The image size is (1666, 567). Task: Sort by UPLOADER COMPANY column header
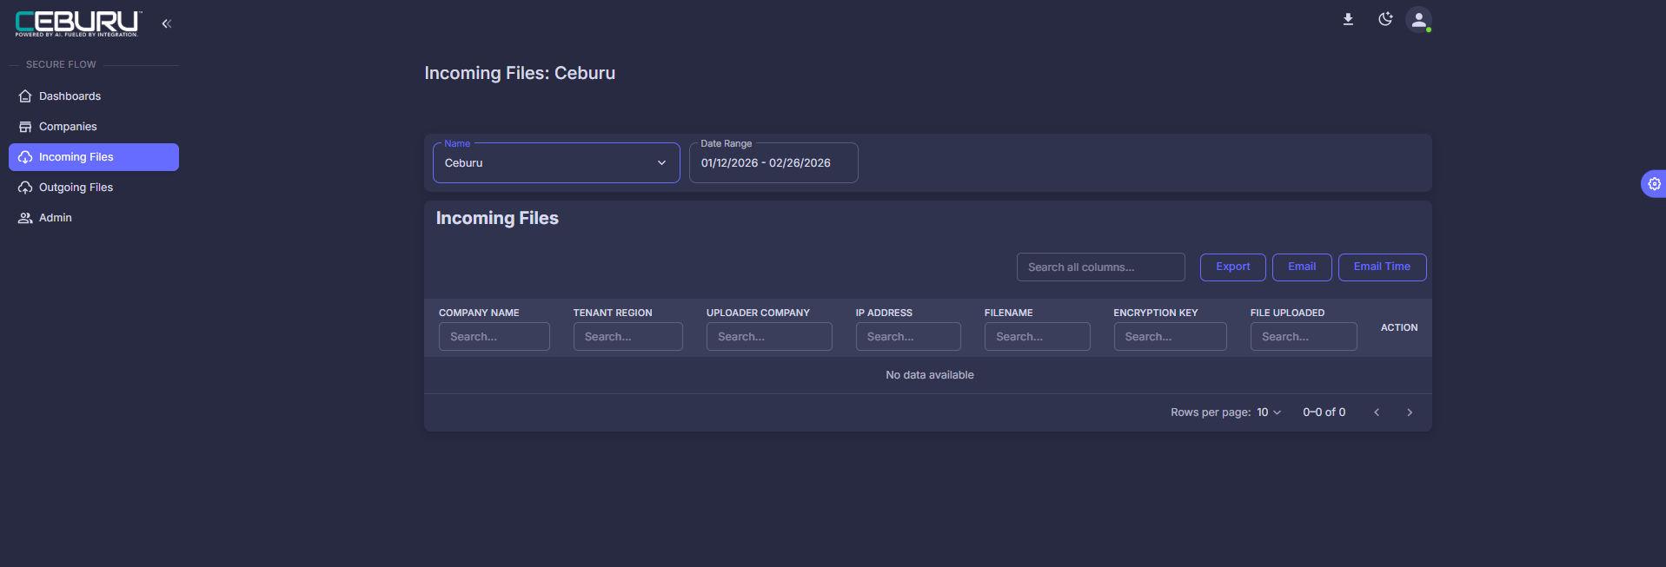tap(758, 313)
